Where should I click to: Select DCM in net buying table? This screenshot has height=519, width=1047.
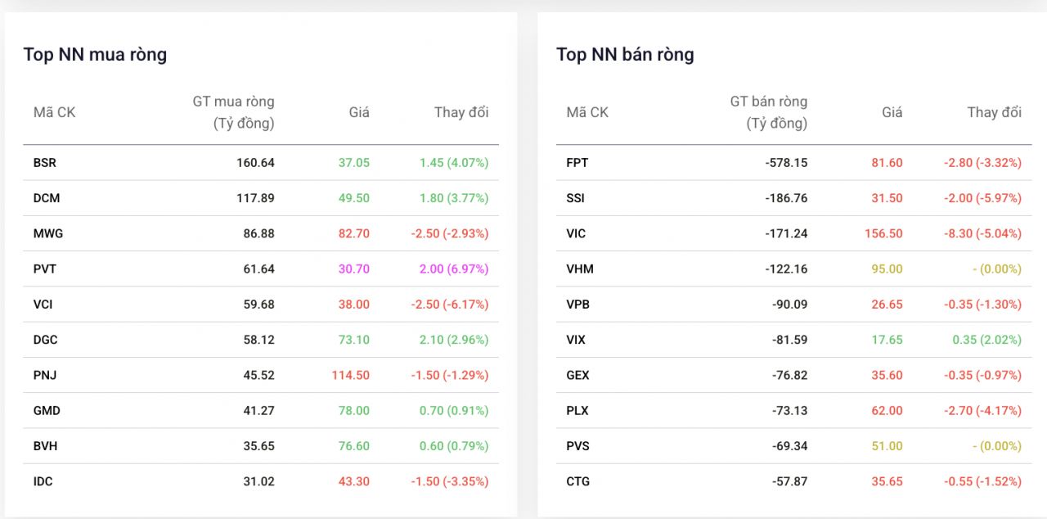(47, 198)
